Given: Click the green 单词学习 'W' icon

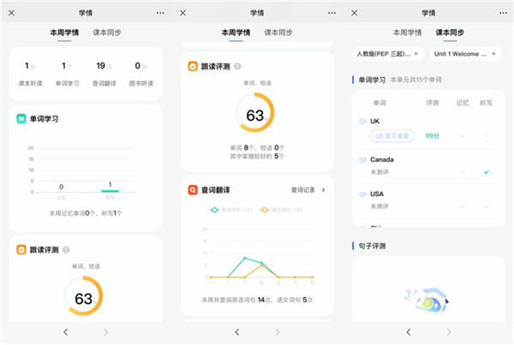Looking at the screenshot, I should click(x=21, y=118).
